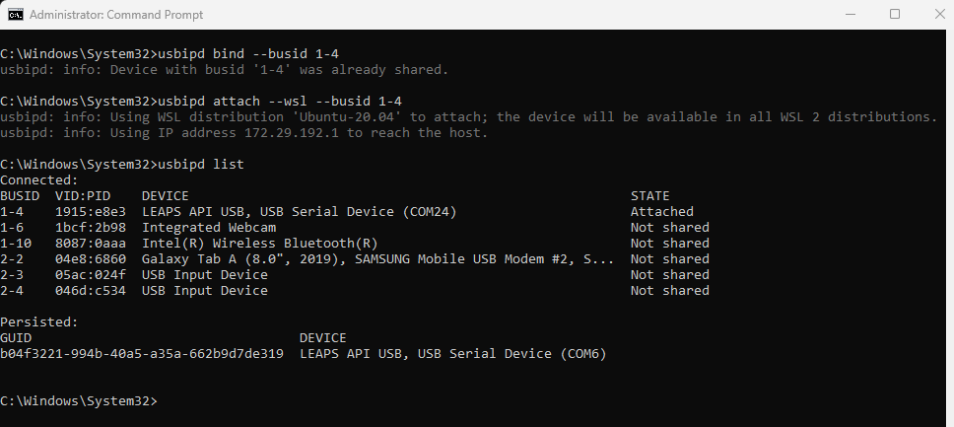The height and width of the screenshot is (427, 954).
Task: Click the LEAPS API USB (COM24) device row
Action: 347,211
